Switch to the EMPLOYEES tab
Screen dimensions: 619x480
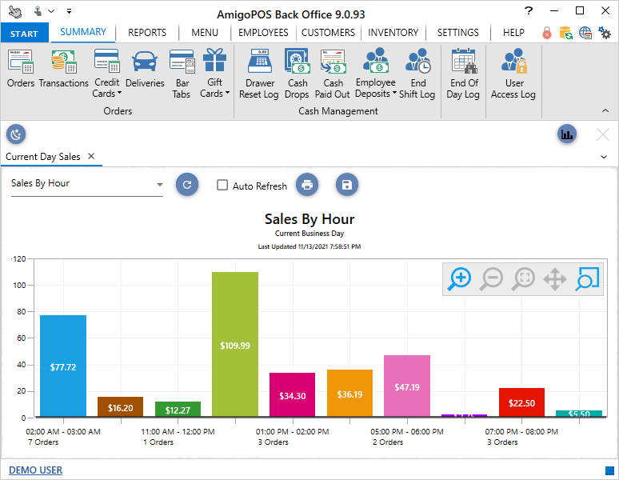[263, 33]
